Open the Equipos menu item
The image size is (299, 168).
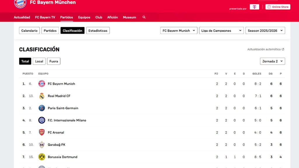(x=84, y=17)
